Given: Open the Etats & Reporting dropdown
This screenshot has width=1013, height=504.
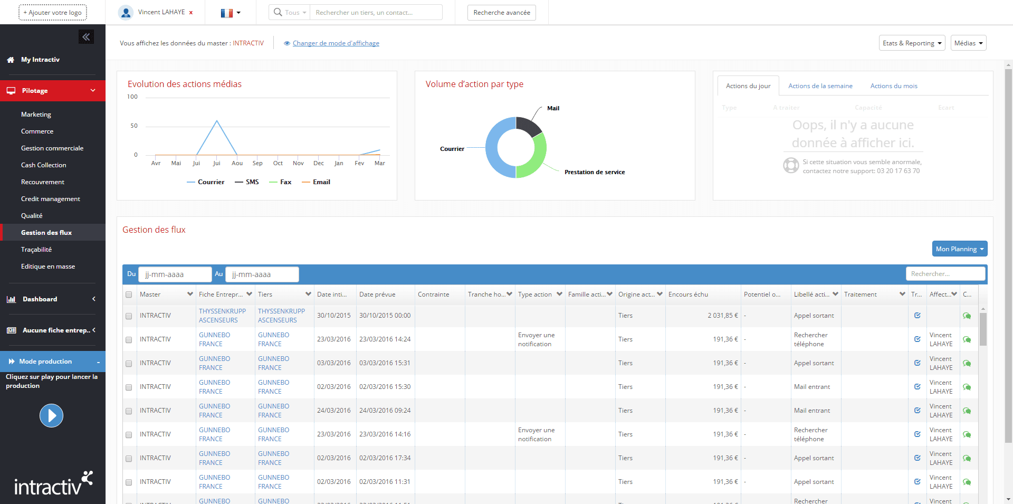Looking at the screenshot, I should click(912, 43).
